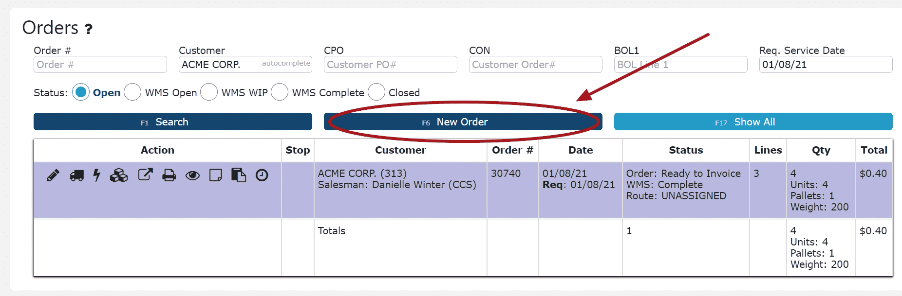Select WMS Complete status radio
This screenshot has height=296, width=902.
click(x=280, y=92)
